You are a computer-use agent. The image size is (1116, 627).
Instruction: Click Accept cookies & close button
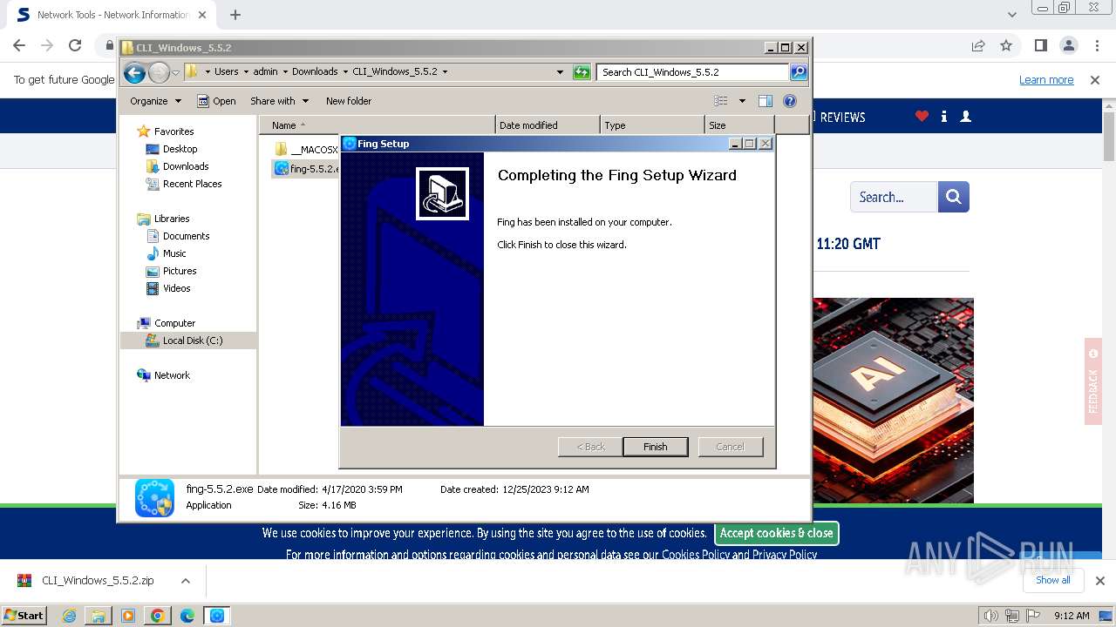[776, 533]
